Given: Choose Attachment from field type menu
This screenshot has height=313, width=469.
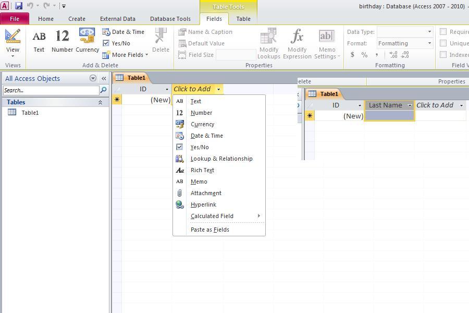Looking at the screenshot, I should click(x=219, y=193).
